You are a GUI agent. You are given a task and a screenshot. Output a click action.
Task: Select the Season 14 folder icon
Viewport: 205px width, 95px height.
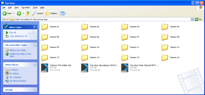[85, 58]
